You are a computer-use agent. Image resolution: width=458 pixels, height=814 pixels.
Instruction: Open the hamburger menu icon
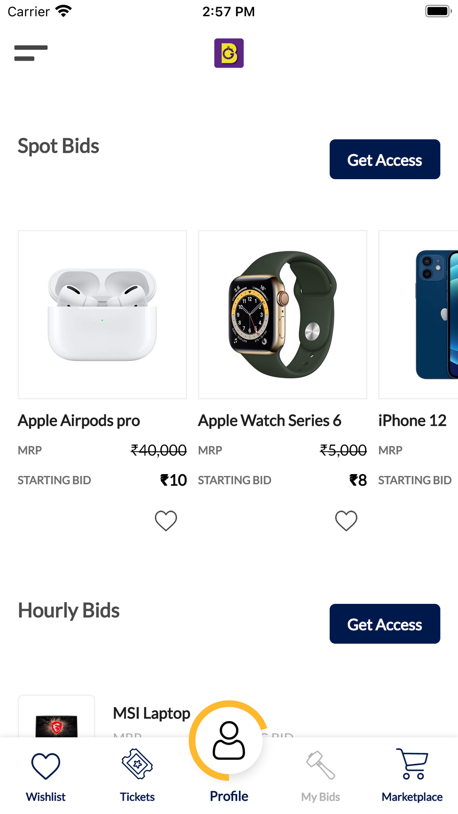click(31, 53)
